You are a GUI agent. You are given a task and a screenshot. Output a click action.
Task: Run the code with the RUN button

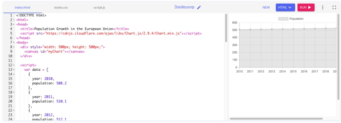[x=306, y=8]
